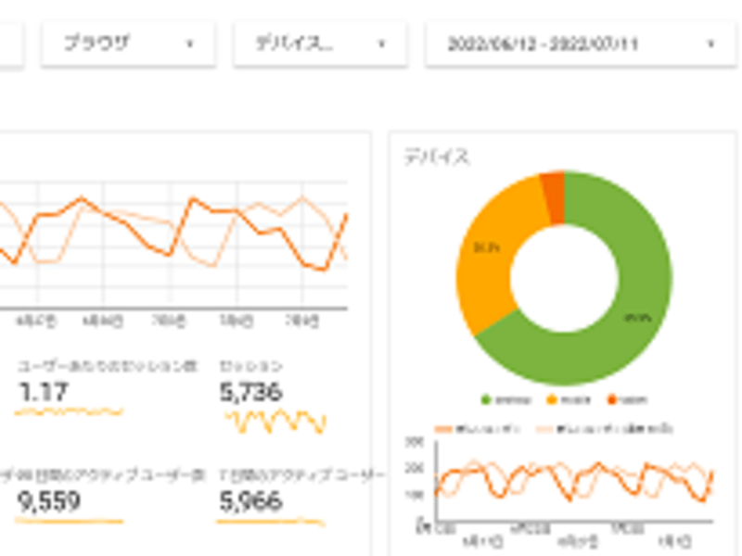Screen dimensions: 742x556
Task: Toggle the green desktop legend dot
Action: tap(485, 400)
